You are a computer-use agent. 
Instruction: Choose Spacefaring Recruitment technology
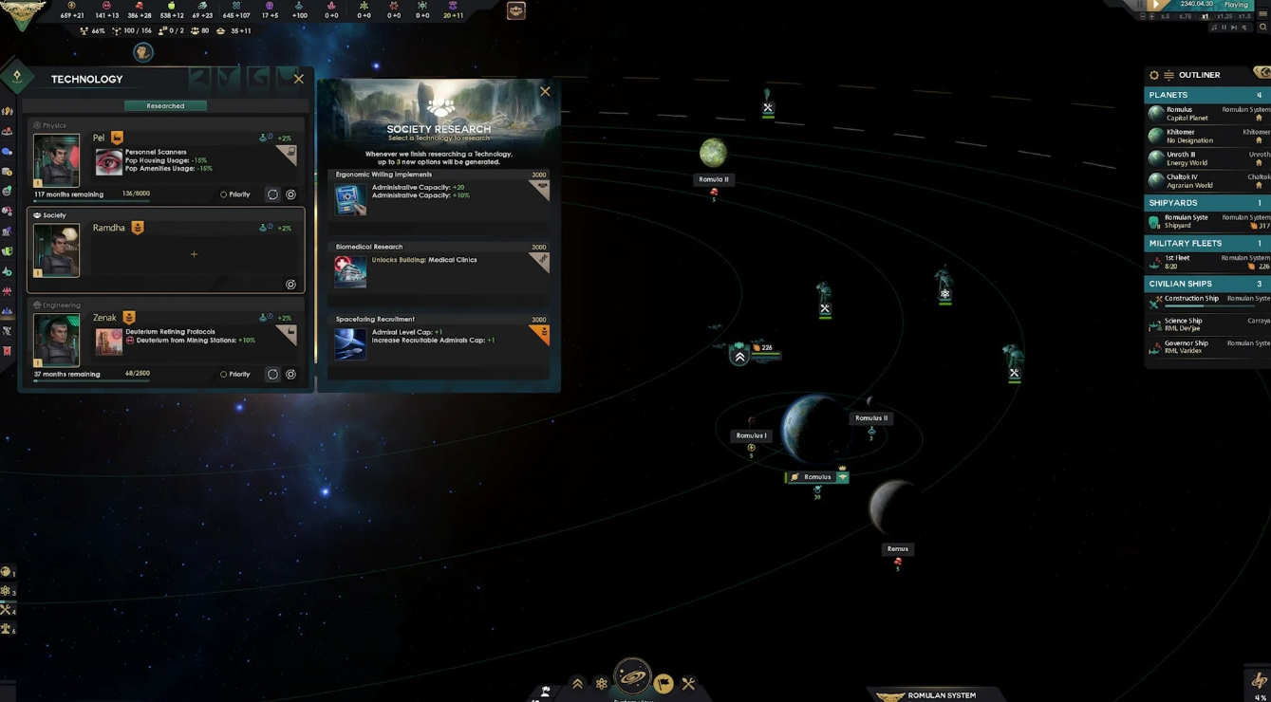pyautogui.click(x=439, y=339)
